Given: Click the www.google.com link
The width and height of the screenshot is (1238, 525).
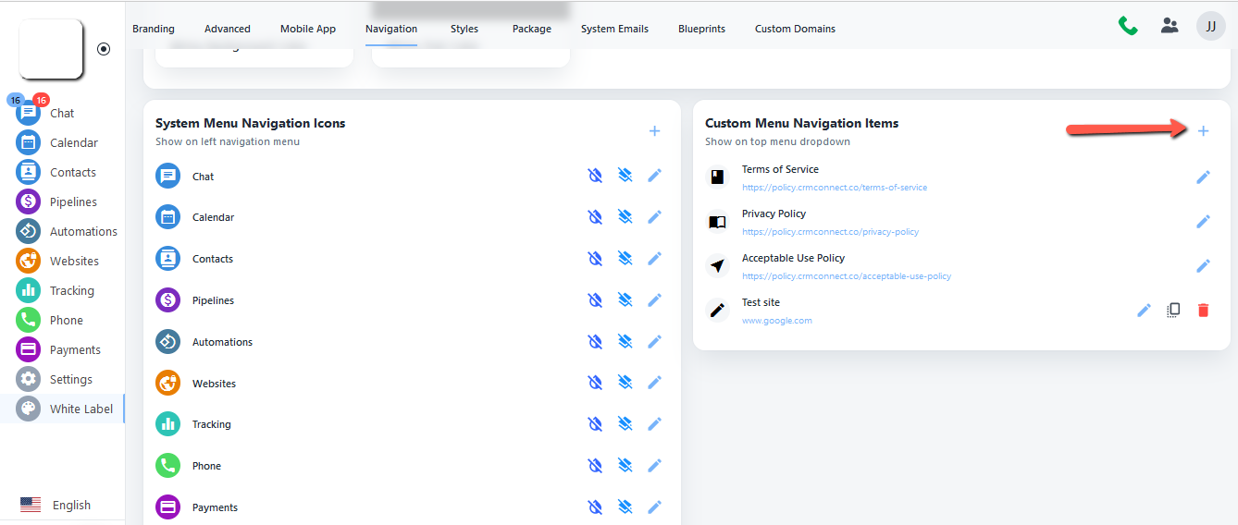Looking at the screenshot, I should point(776,321).
